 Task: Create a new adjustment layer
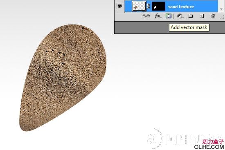[x=179, y=16]
